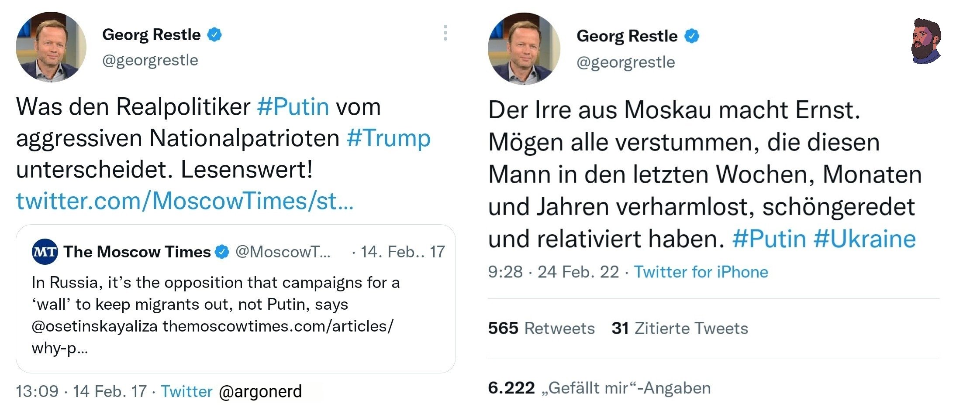Image resolution: width=956 pixels, height=407 pixels.
Task: Click the verified badge on right tweet
Action: click(691, 36)
